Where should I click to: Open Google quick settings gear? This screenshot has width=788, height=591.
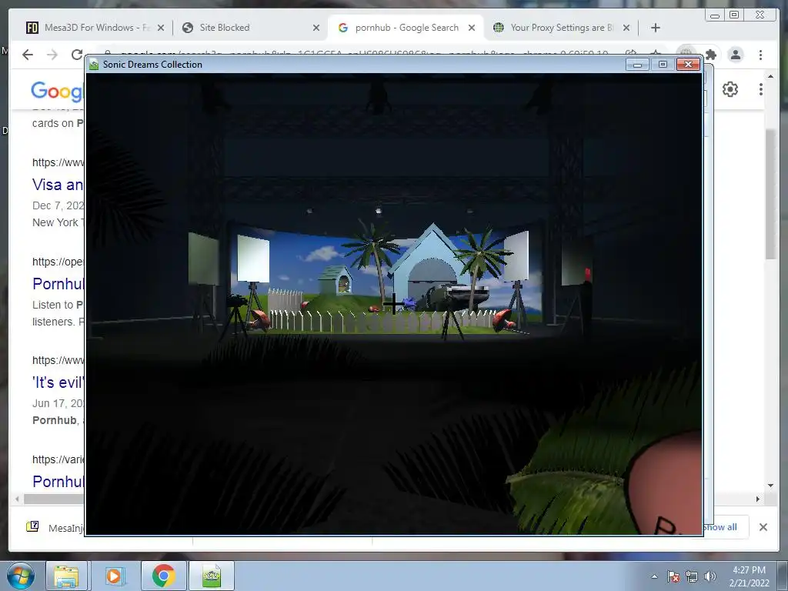[x=730, y=89]
